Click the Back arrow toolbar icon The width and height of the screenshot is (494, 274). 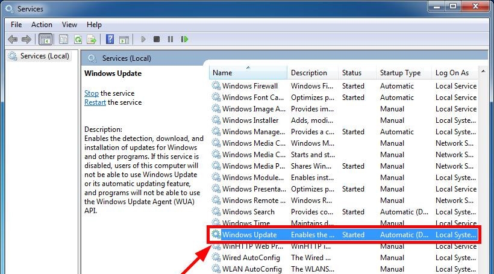coord(13,39)
